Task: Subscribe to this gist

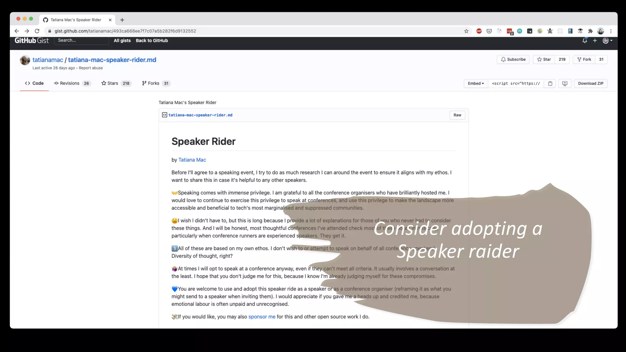Action: (x=513, y=59)
